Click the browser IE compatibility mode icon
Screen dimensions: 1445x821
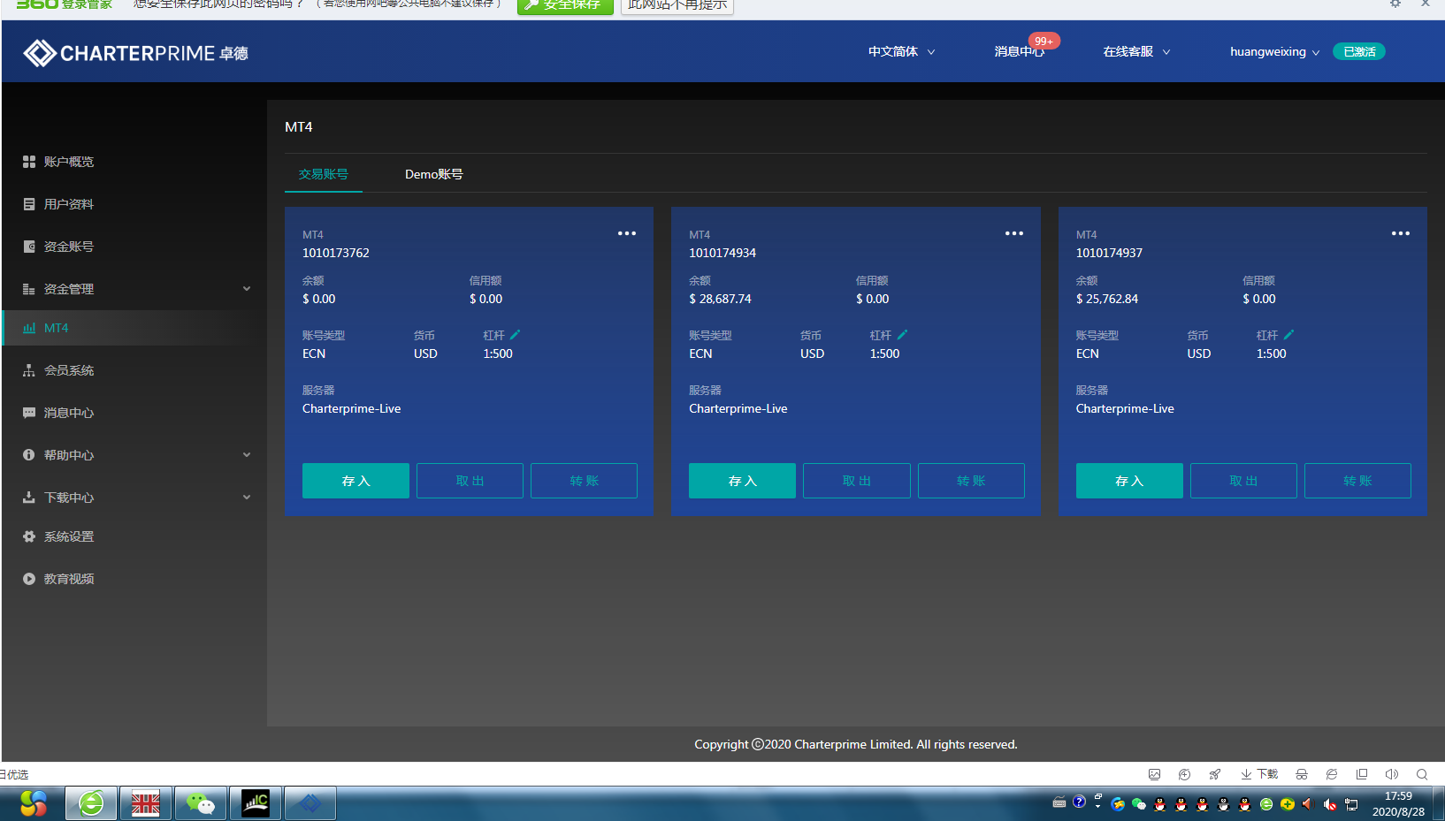click(x=1332, y=774)
